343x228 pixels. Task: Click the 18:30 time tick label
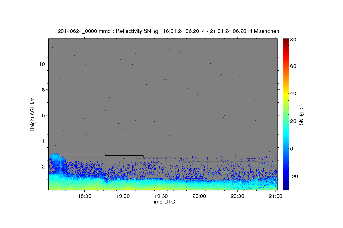click(84, 196)
